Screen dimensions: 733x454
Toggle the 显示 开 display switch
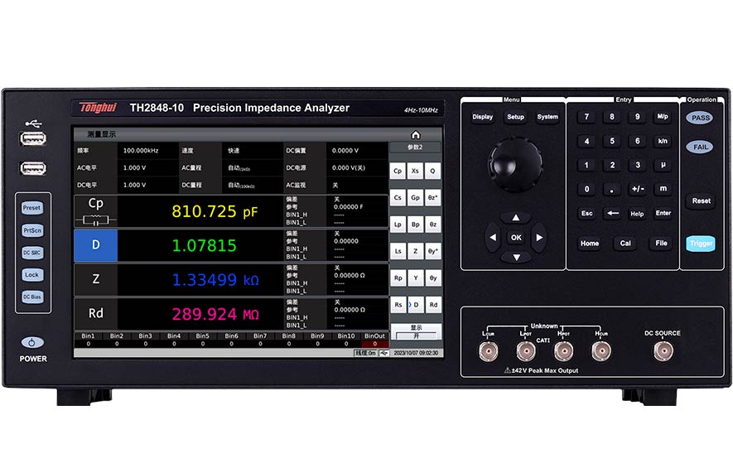tap(416, 331)
